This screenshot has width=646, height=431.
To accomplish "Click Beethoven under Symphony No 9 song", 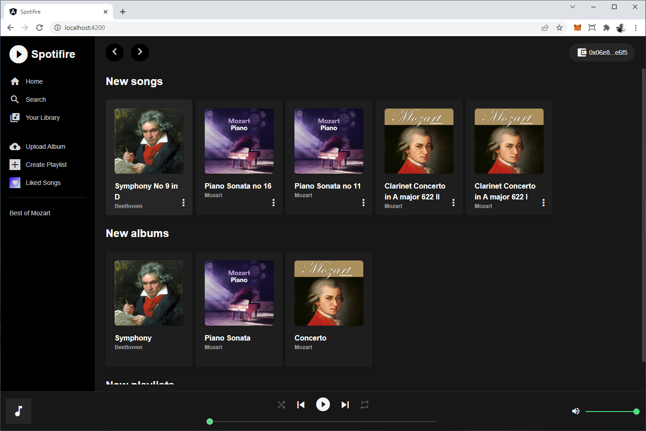I will pyautogui.click(x=128, y=206).
